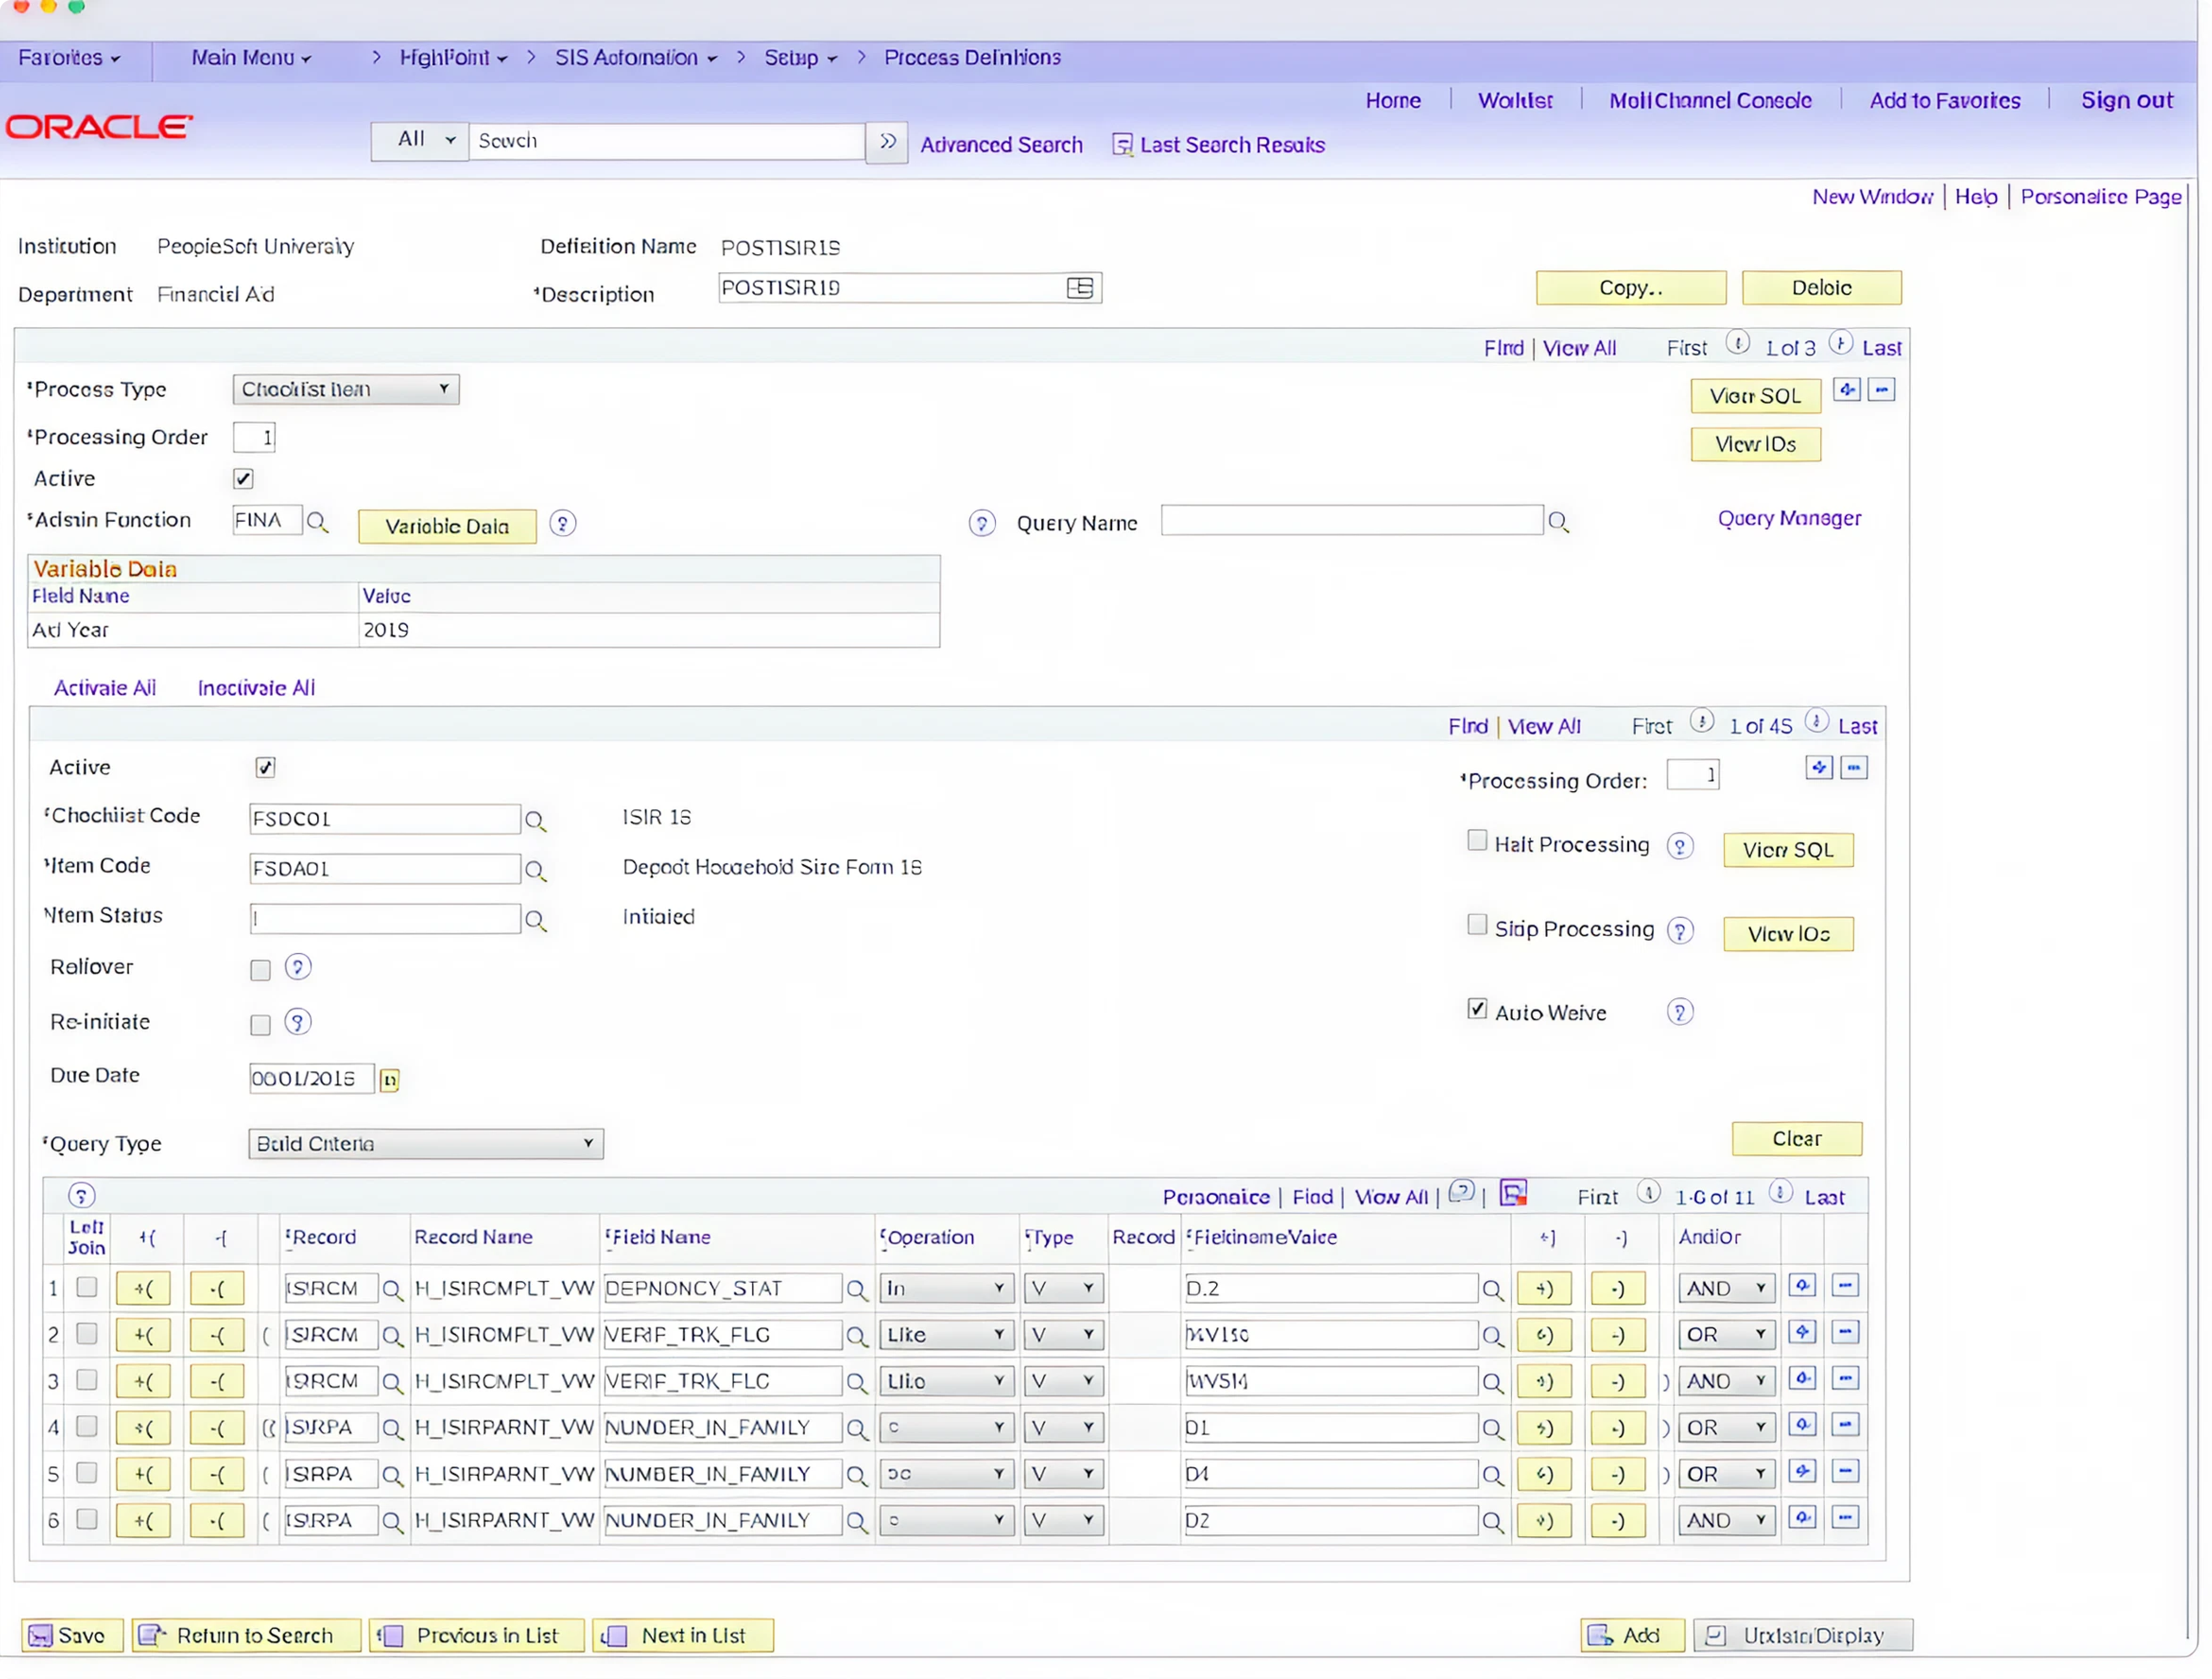2212x1679 pixels.
Task: Open Description expand text icon
Action: pos(1080,288)
